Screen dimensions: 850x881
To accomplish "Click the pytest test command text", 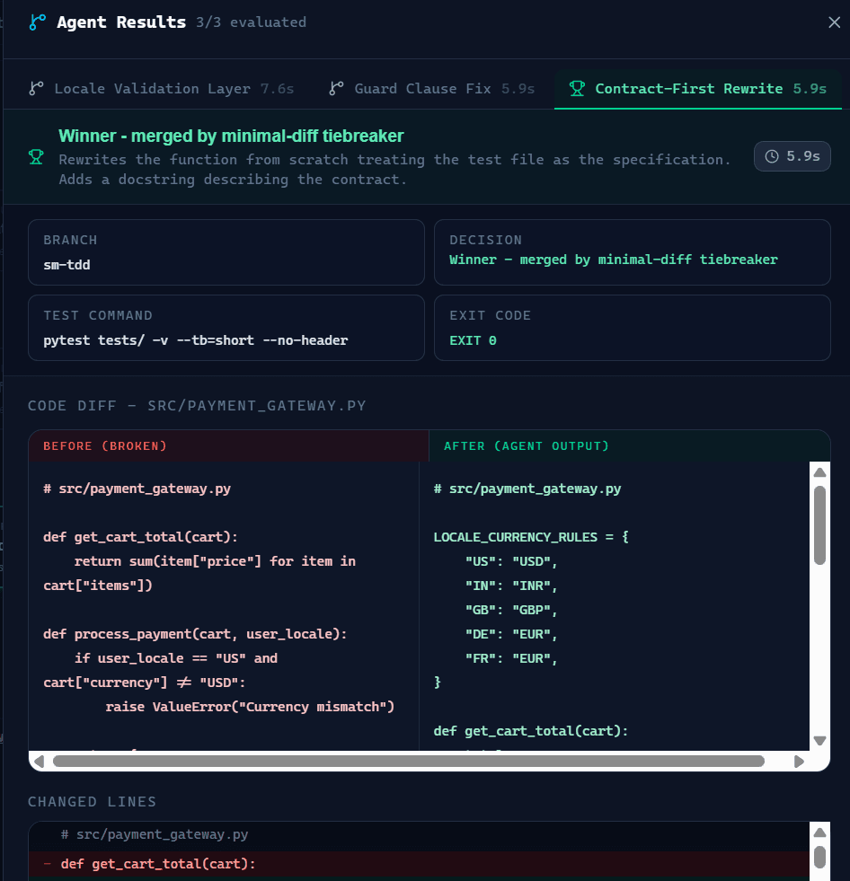I will [x=196, y=340].
